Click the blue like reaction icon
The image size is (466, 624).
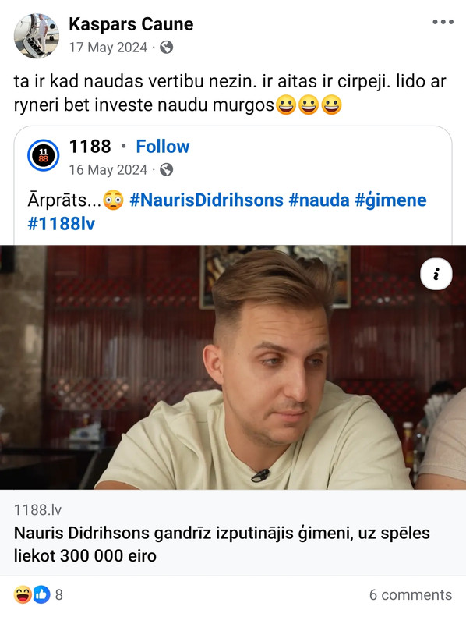tap(41, 595)
